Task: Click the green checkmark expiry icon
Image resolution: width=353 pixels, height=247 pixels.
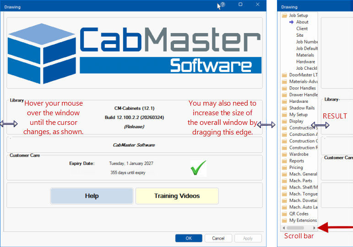Action: click(x=198, y=168)
